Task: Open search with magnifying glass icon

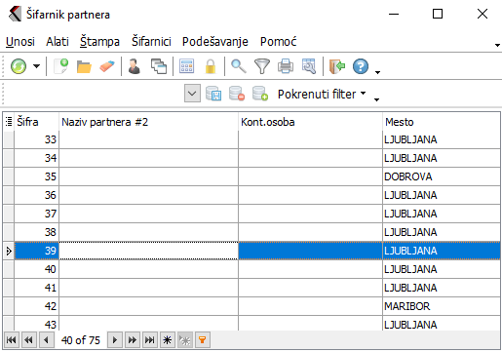Action: click(239, 66)
